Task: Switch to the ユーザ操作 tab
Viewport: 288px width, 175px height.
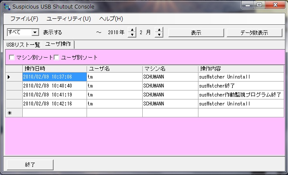Action: click(x=58, y=44)
